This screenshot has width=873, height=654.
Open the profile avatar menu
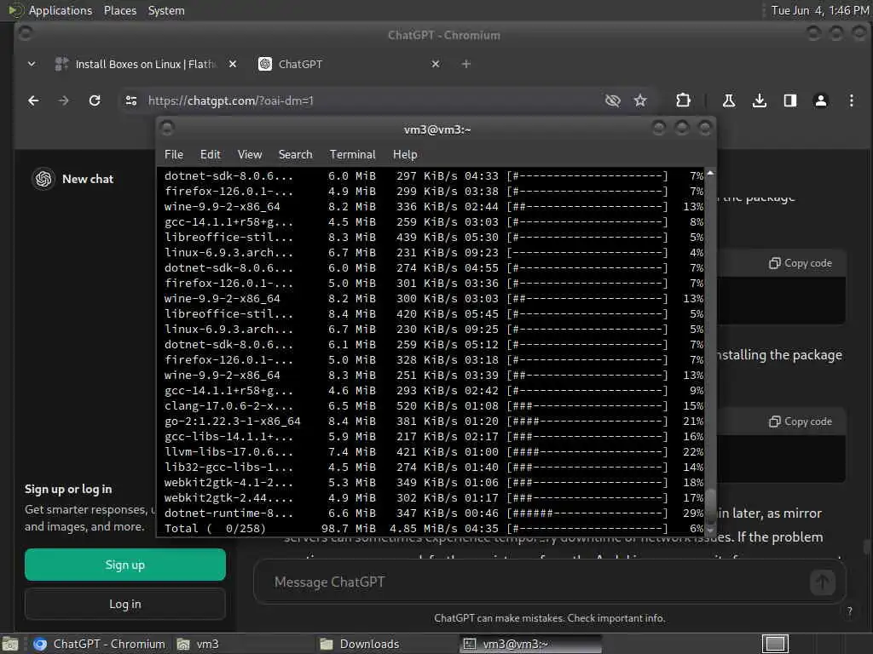click(x=821, y=100)
